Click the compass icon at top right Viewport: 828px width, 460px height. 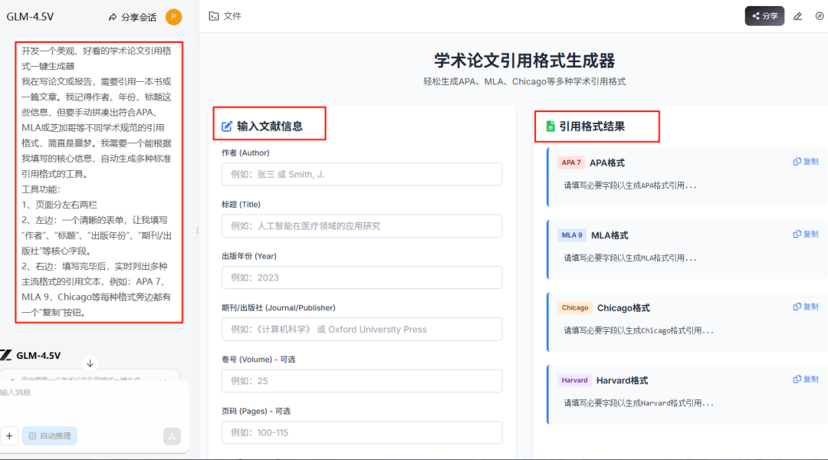pyautogui.click(x=820, y=16)
